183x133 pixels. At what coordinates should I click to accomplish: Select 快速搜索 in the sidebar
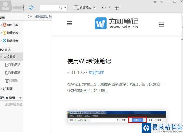coord(11,41)
